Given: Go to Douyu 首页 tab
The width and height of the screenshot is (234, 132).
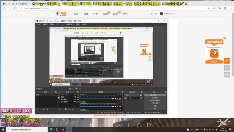Looking at the screenshot, I should coord(76,14).
